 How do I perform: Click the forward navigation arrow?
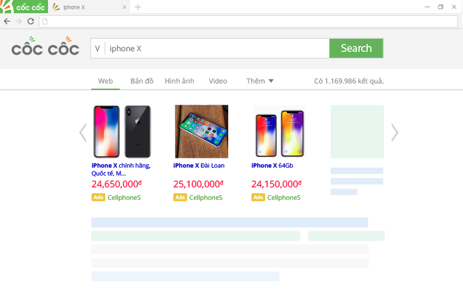coord(18,21)
